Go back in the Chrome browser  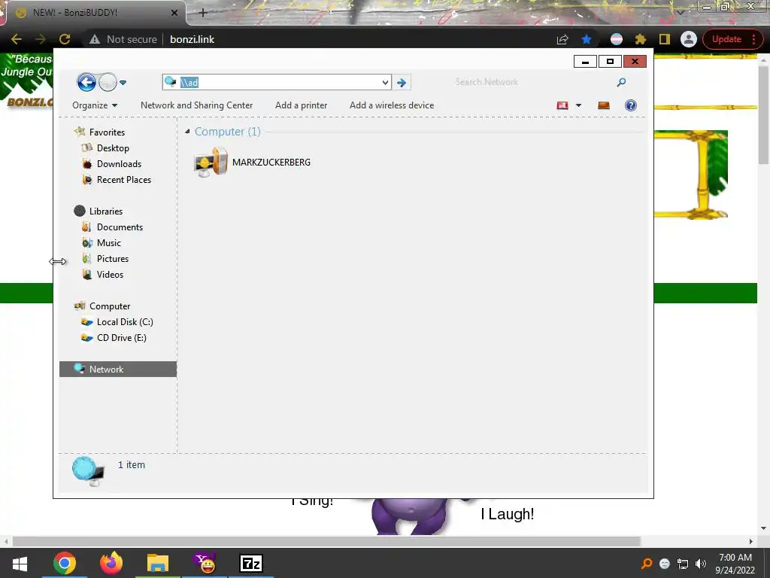pyautogui.click(x=17, y=39)
